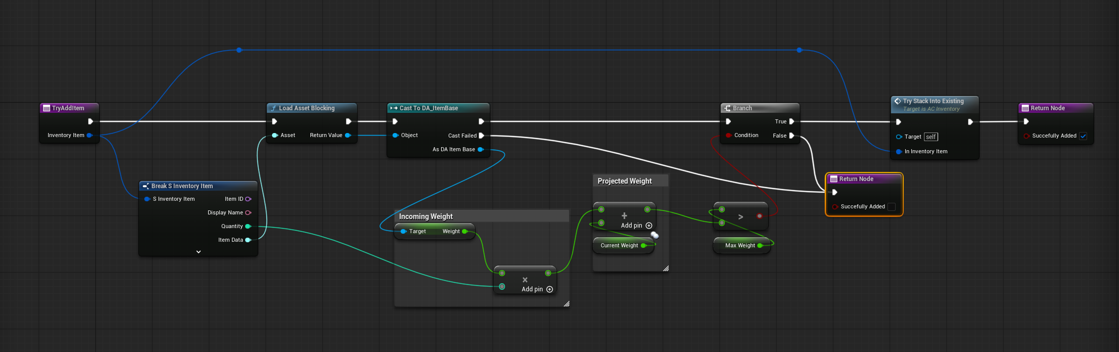
Task: Click greater-than node bottom input pin
Action: (x=722, y=223)
